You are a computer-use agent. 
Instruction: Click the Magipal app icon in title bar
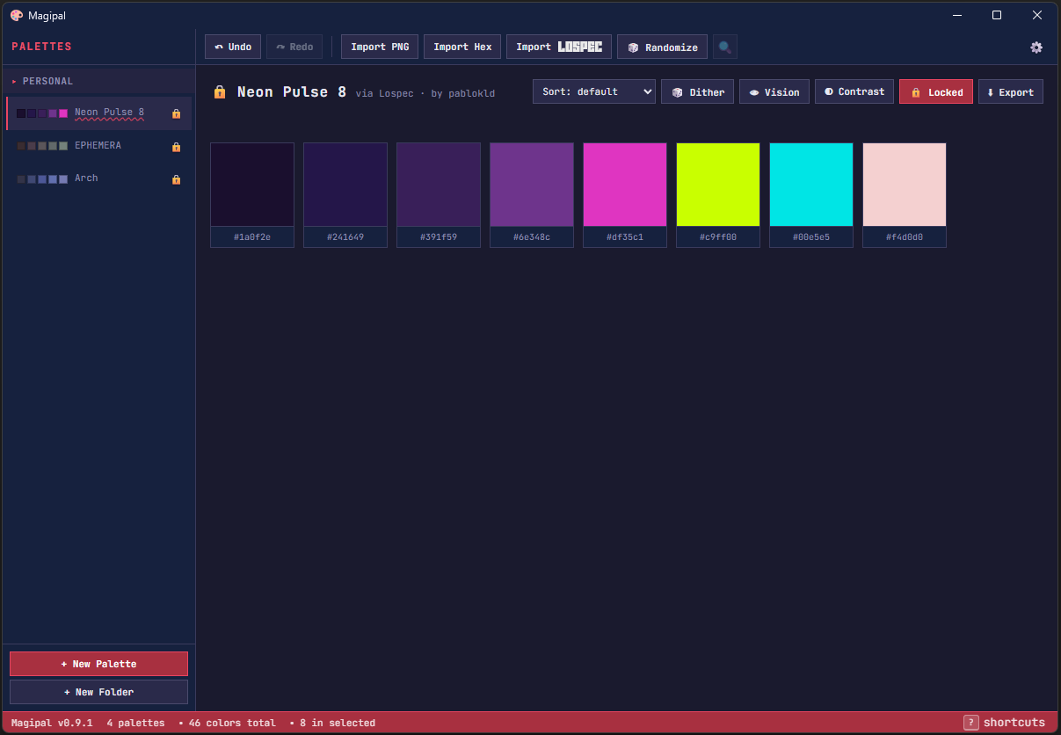pyautogui.click(x=17, y=15)
